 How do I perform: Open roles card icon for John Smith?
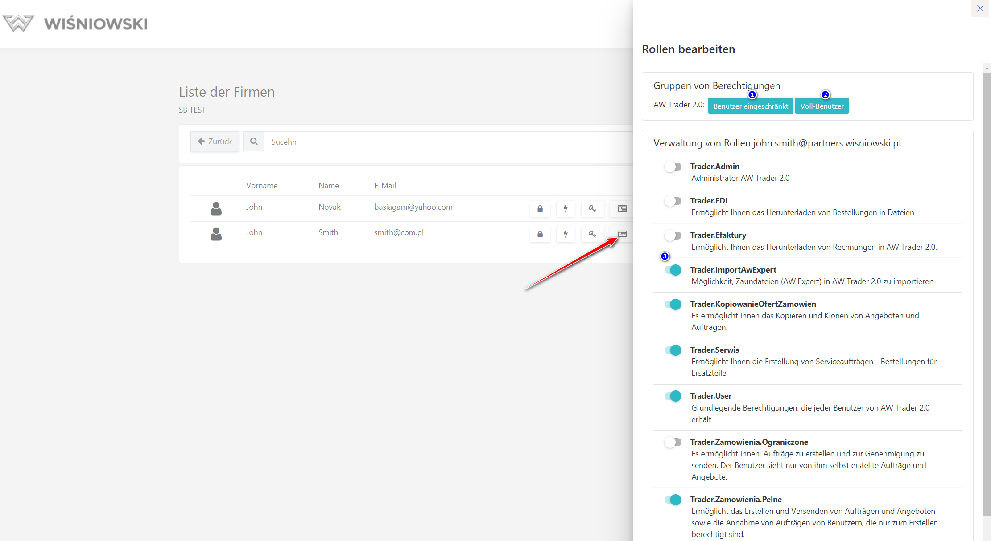pyautogui.click(x=622, y=234)
